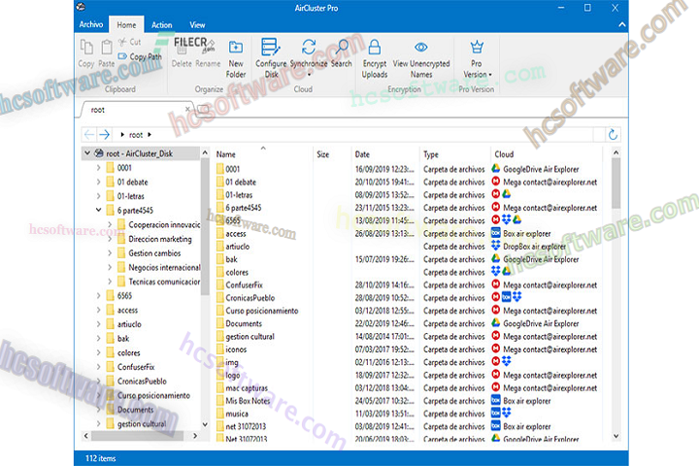Select CronicasPueblo in the tree
Image resolution: width=699 pixels, height=466 pixels.
pos(142,382)
